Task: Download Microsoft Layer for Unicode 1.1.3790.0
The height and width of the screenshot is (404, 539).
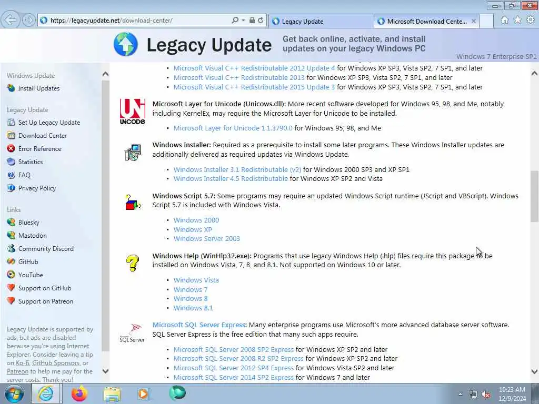Action: [x=233, y=128]
